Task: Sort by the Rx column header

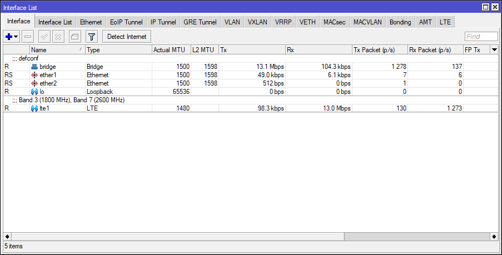Action: [x=319, y=50]
